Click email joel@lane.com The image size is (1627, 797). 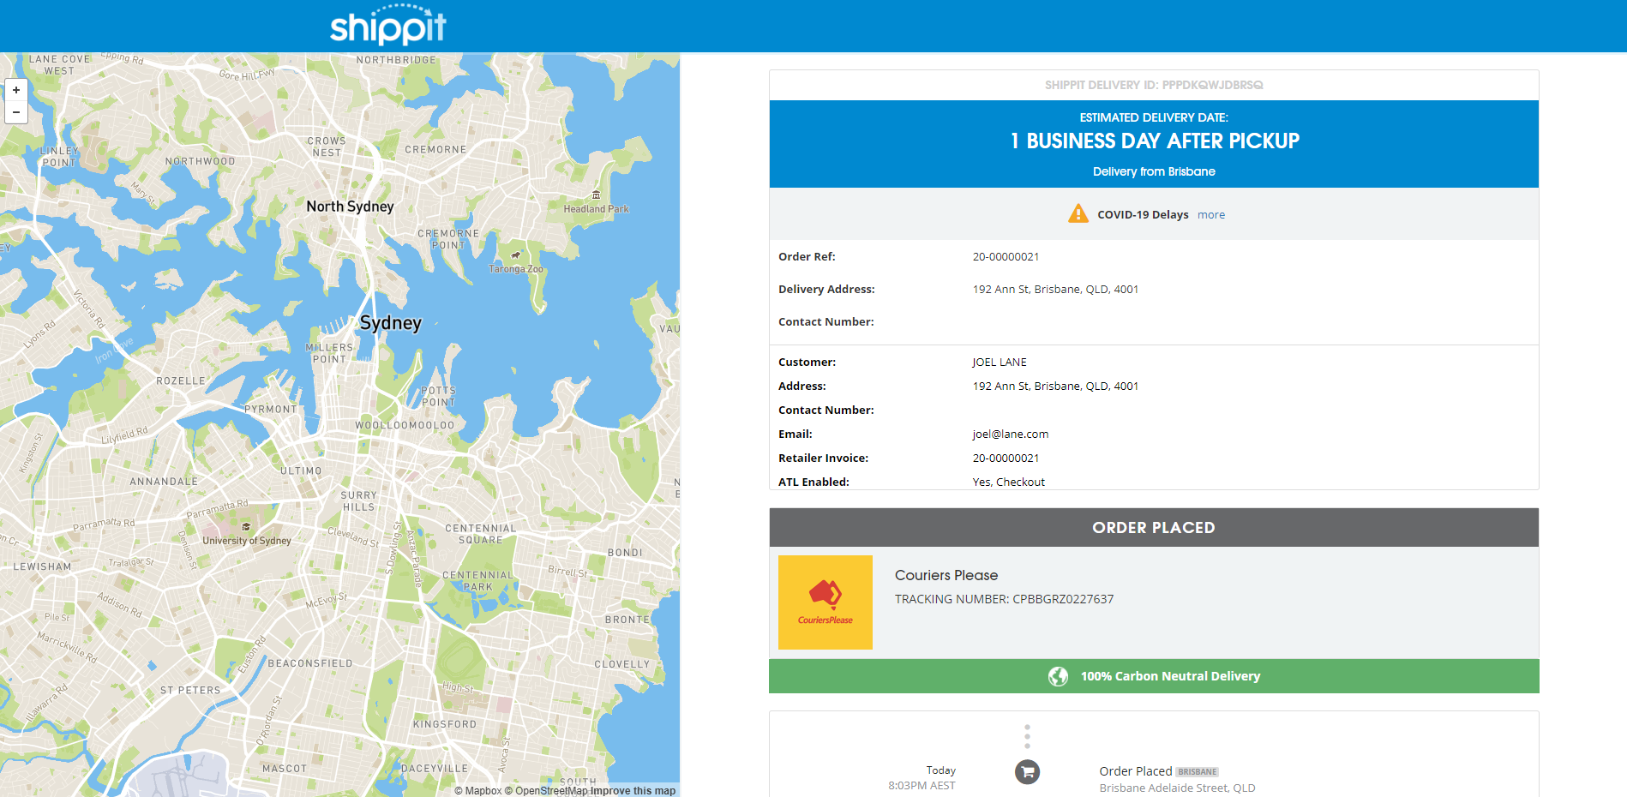click(x=1010, y=434)
